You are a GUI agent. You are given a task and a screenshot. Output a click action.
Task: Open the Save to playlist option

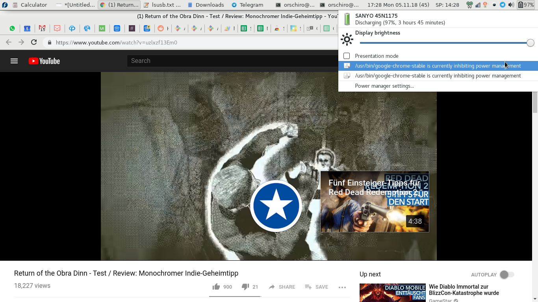pos(316,287)
